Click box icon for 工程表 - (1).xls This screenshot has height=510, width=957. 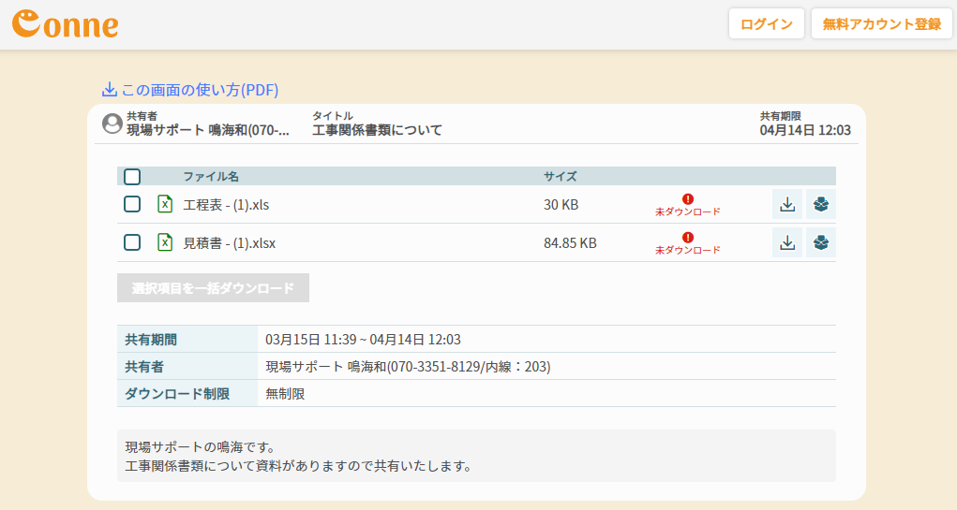(x=821, y=205)
